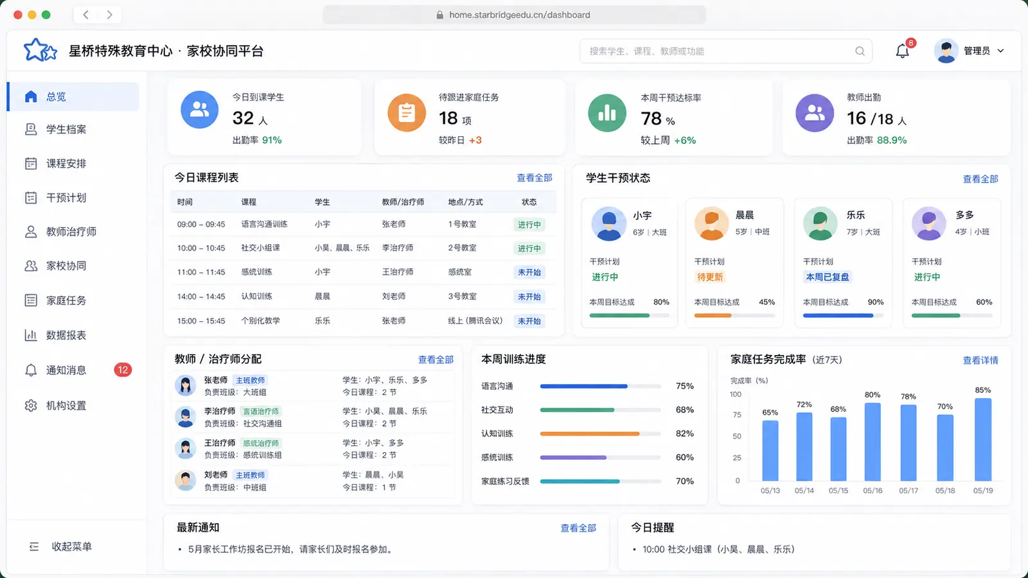The image size is (1028, 578).
Task: Click 晨晨's 45% orange progress bar
Action: tap(734, 315)
